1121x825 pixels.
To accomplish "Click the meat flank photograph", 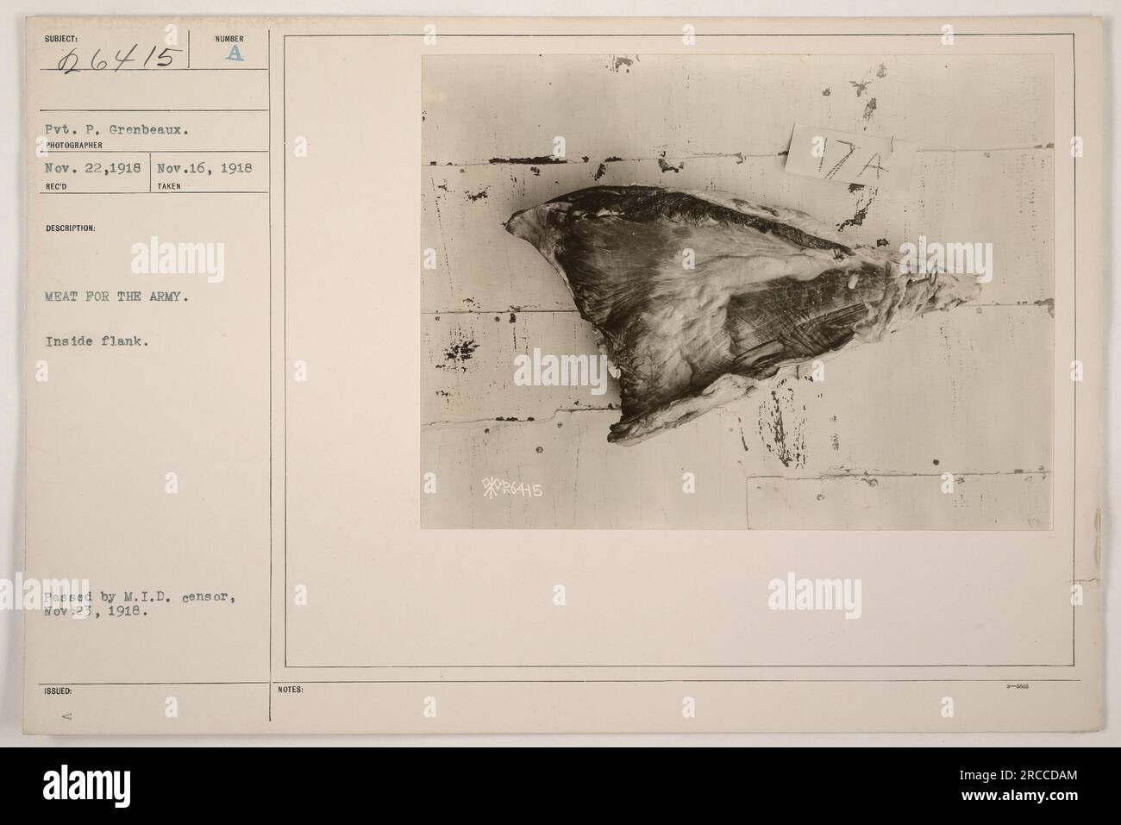I will [737, 292].
